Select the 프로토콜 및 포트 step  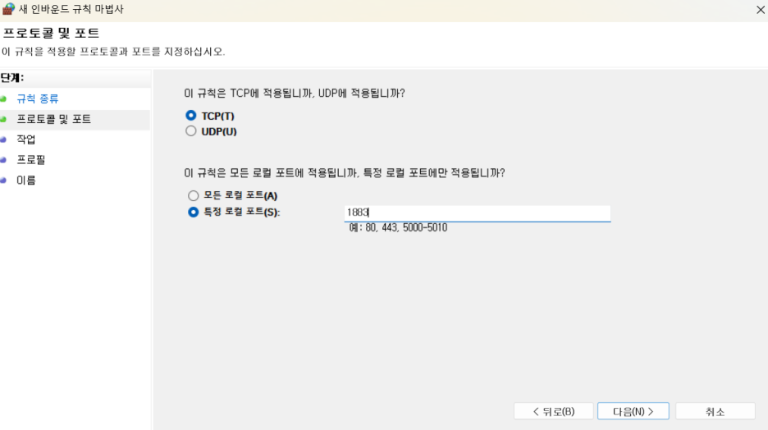[54, 119]
